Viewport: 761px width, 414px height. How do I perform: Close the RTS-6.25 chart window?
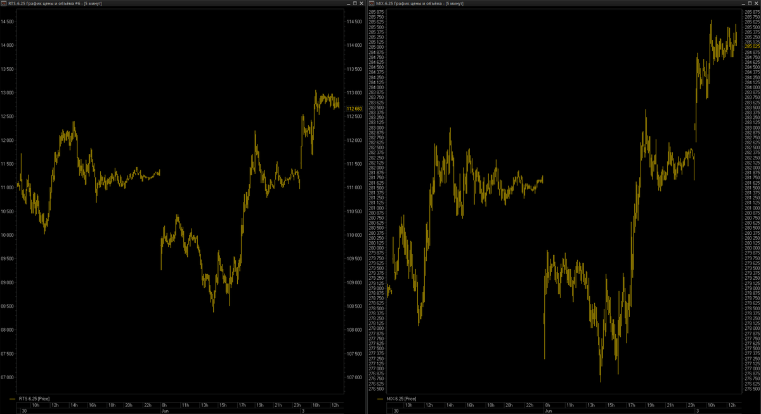tap(361, 3)
